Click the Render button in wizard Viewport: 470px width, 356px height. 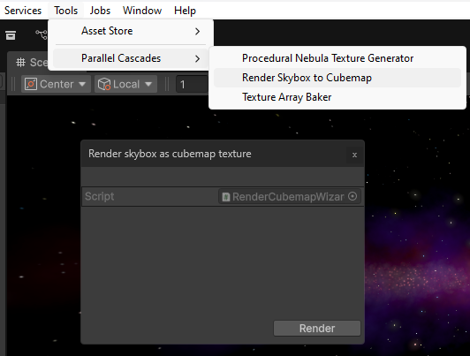(x=317, y=329)
